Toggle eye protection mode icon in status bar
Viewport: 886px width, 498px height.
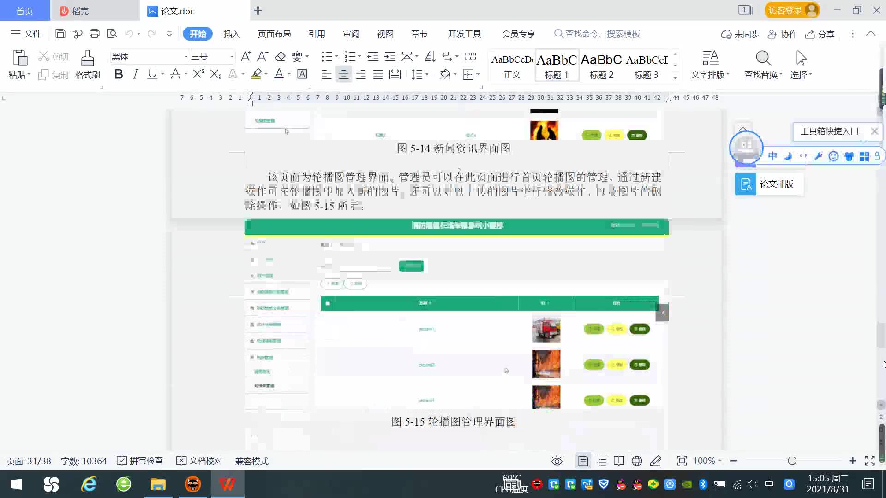[x=557, y=461]
